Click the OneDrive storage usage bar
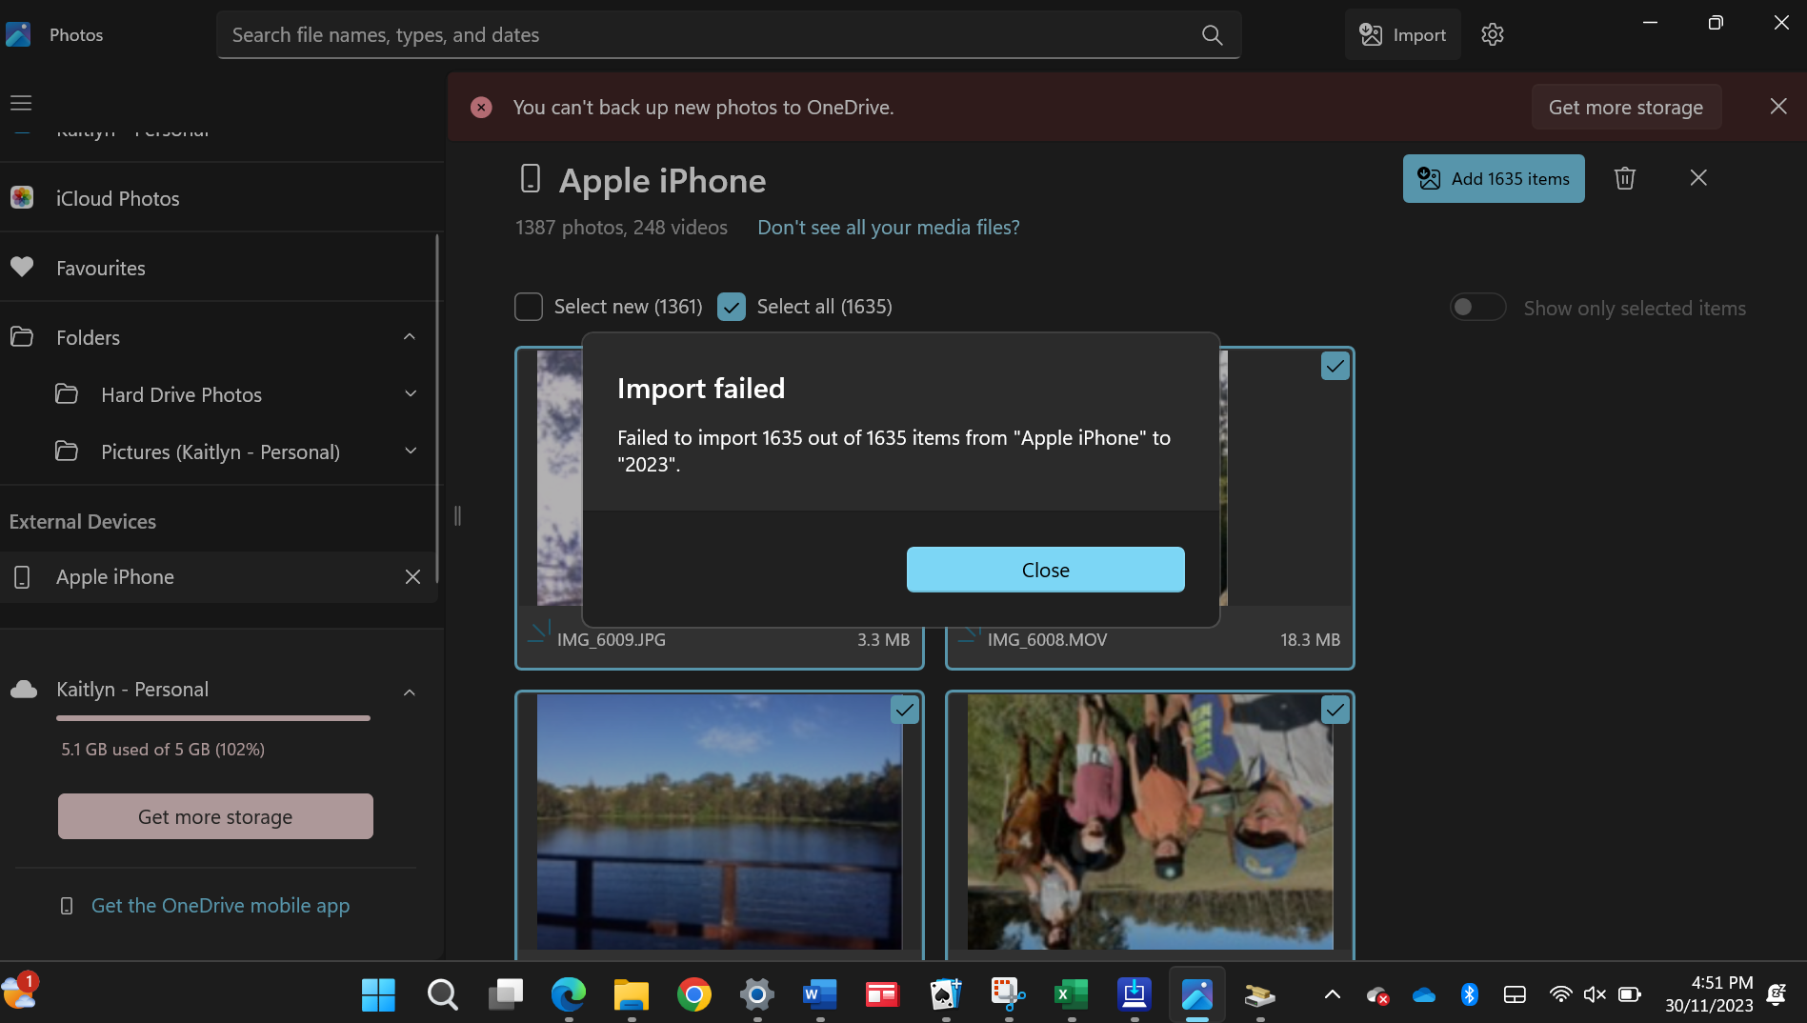 click(213, 718)
